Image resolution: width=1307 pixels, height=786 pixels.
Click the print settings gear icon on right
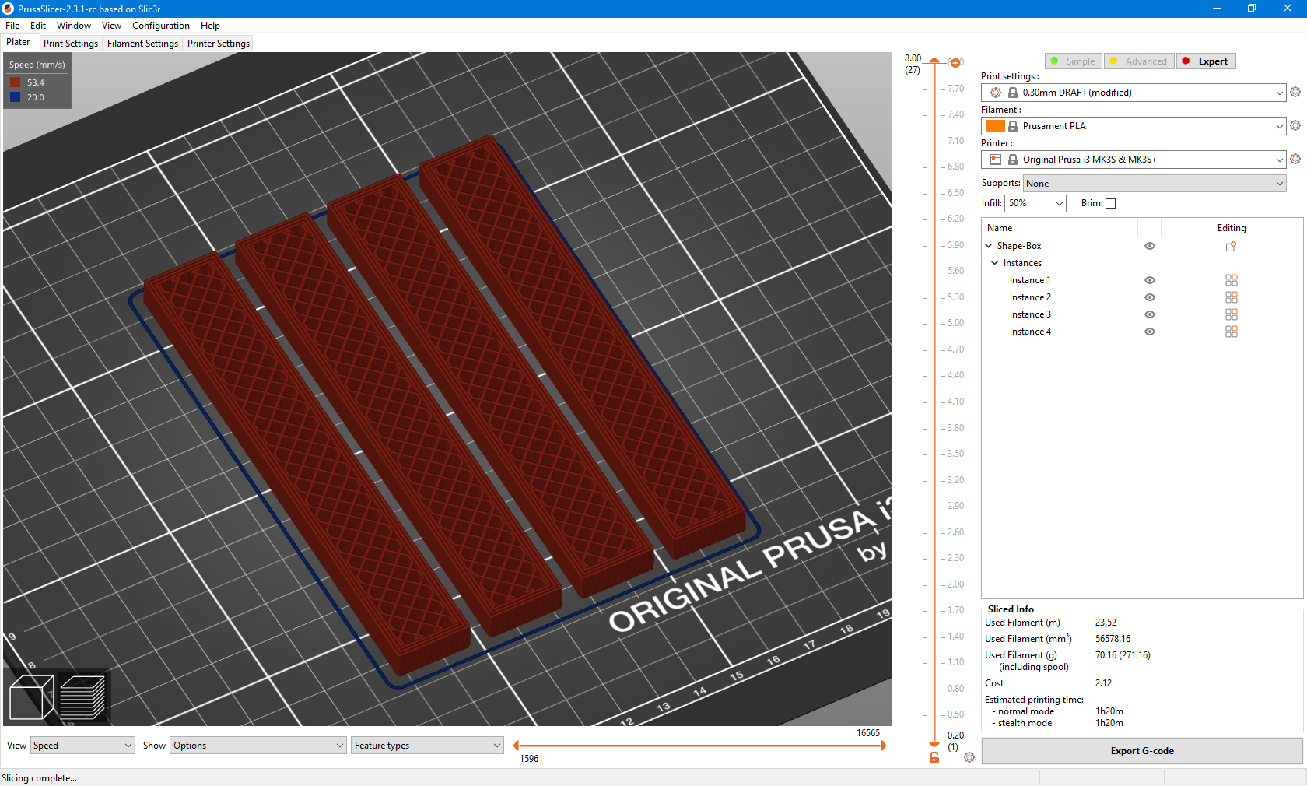point(1295,92)
